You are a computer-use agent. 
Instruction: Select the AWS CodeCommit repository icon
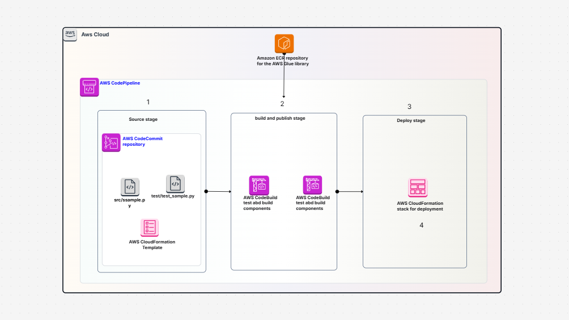(x=111, y=142)
